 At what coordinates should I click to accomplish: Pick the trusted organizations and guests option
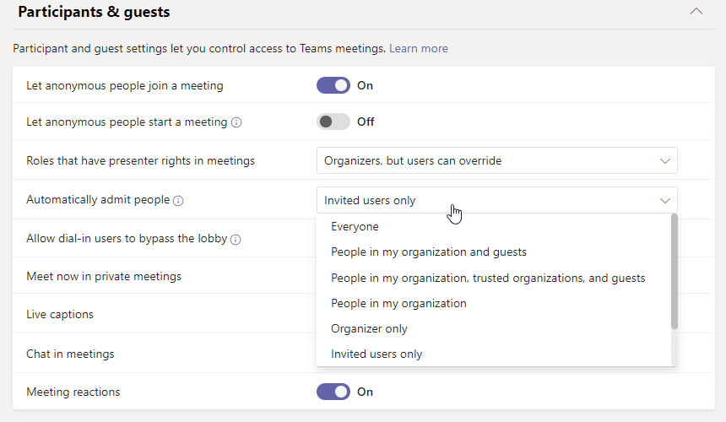point(487,278)
